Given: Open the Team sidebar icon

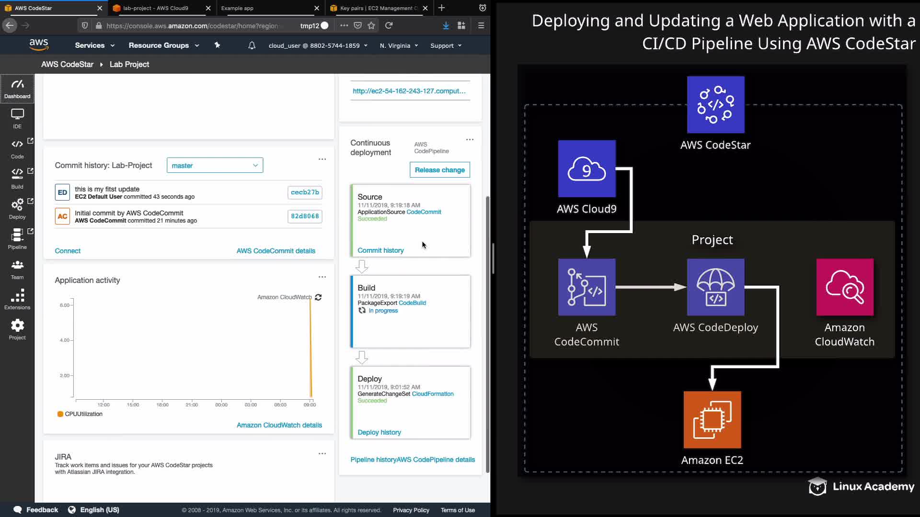Looking at the screenshot, I should tap(17, 269).
